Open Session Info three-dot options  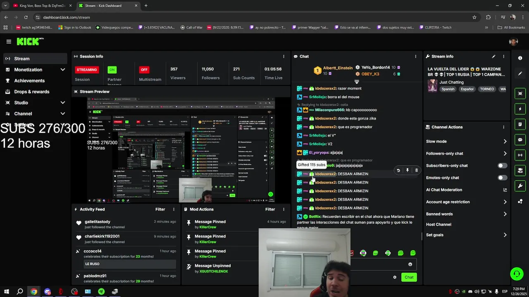pyautogui.click(x=284, y=57)
